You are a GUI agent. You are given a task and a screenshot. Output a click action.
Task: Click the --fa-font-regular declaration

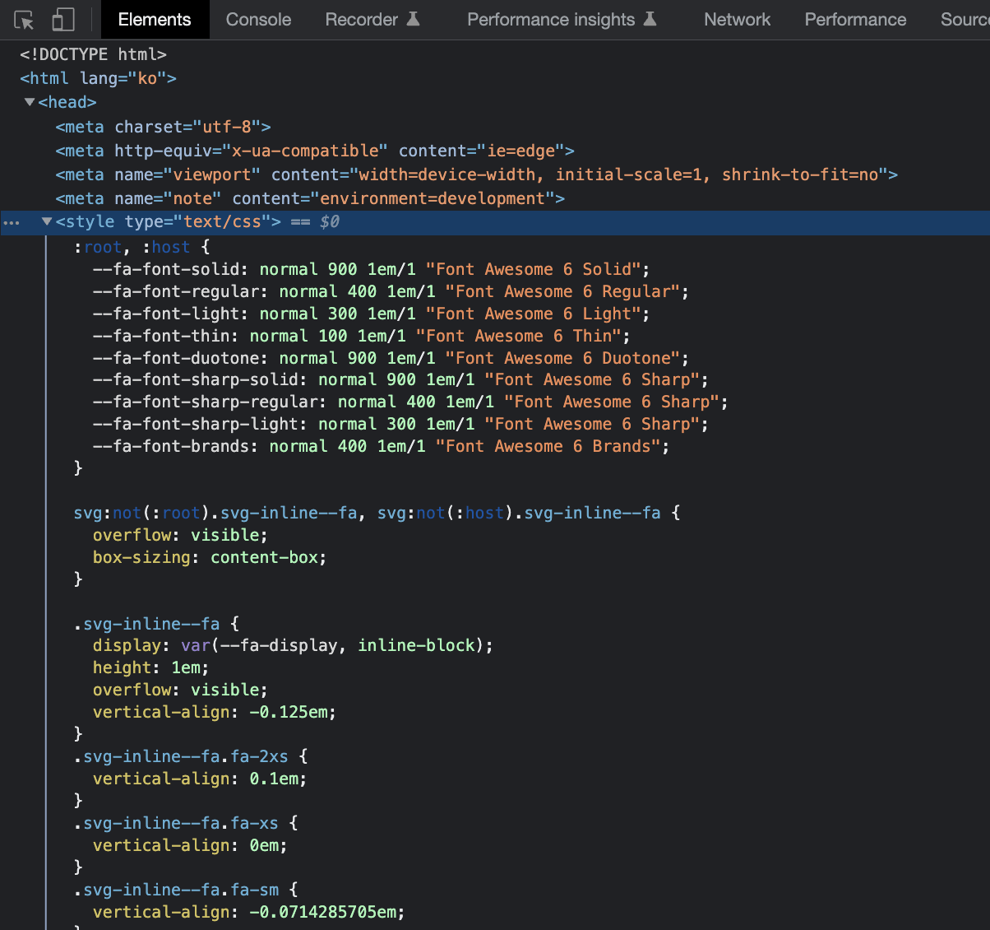click(x=391, y=291)
